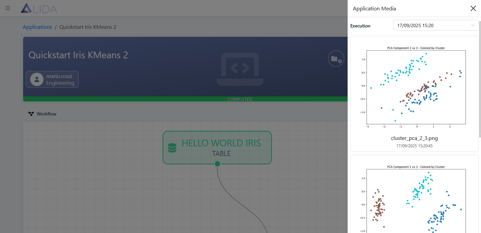
Task: Click the database icon on HELLO WORLD IRIS node
Action: (x=172, y=148)
